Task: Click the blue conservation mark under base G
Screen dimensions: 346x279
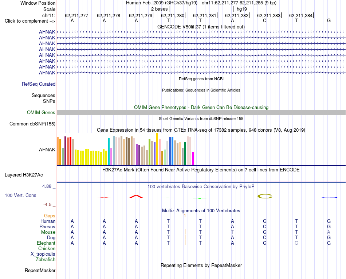Action: coord(329,197)
